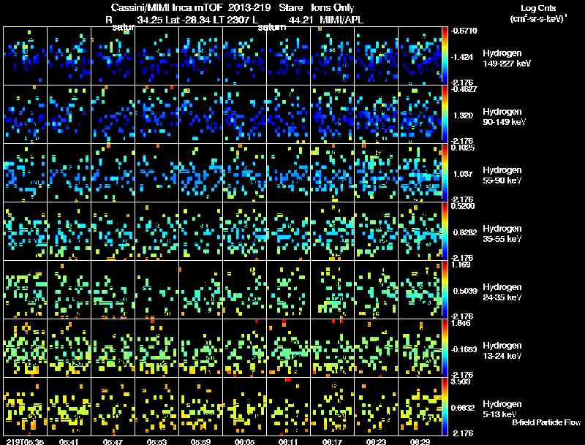Click the 0.5200 color scale value
This screenshot has width=585, height=445.
(x=463, y=206)
